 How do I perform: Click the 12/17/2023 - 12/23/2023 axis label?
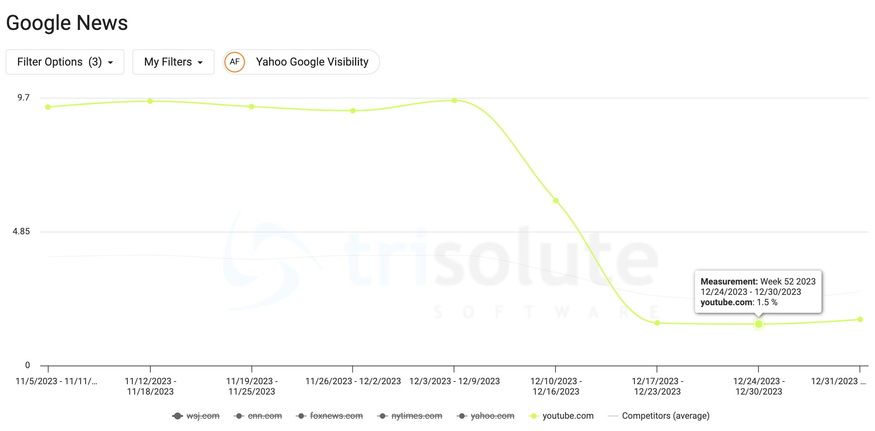656,386
